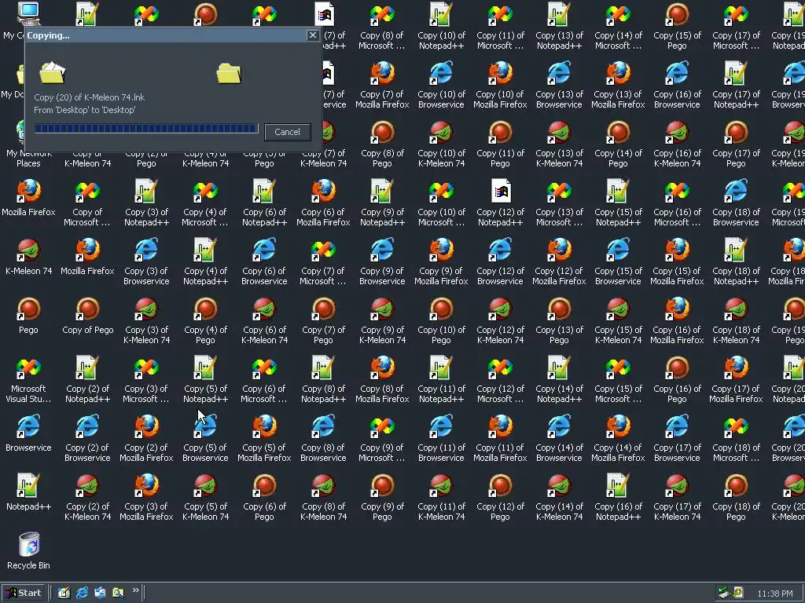Launch Internet Explorer from the quick launch bar
The width and height of the screenshot is (805, 603).
point(82,593)
